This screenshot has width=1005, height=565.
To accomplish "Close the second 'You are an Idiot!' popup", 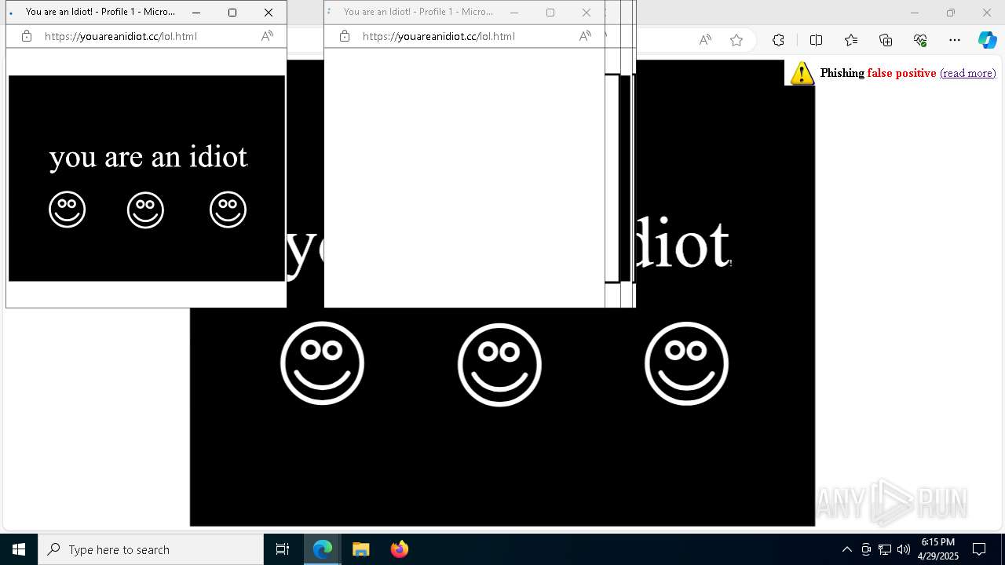I will (587, 13).
